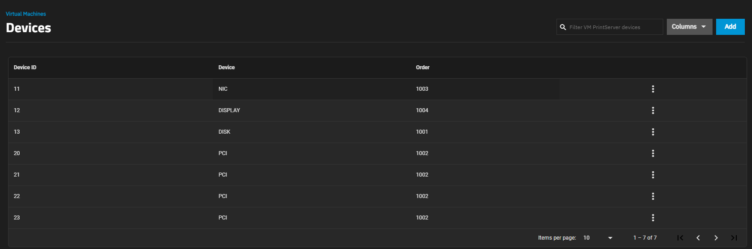Screen dimensions: 752x249
Task: Sort by the Order column header
Action: click(422, 68)
